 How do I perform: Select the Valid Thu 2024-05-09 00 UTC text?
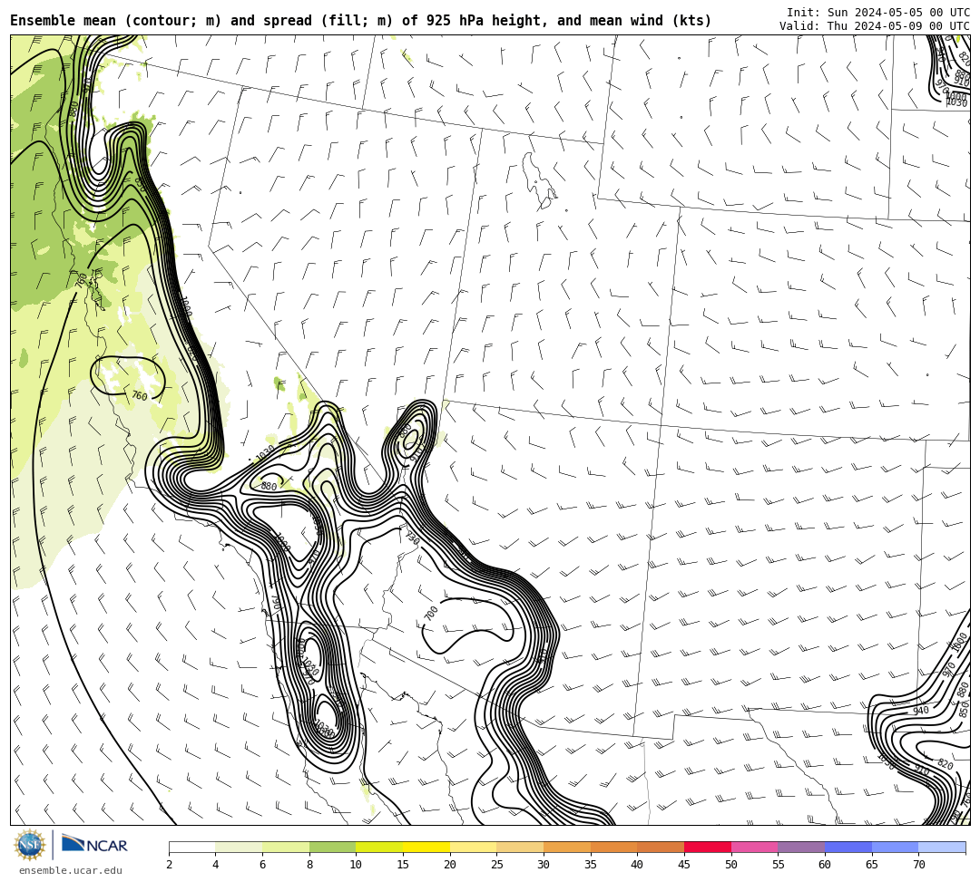[x=874, y=26]
